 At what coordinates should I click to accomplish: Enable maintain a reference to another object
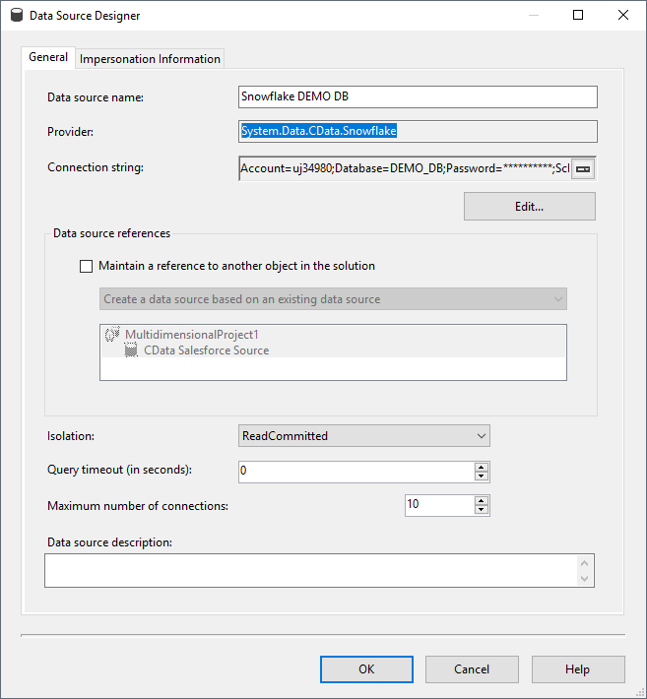tap(87, 266)
